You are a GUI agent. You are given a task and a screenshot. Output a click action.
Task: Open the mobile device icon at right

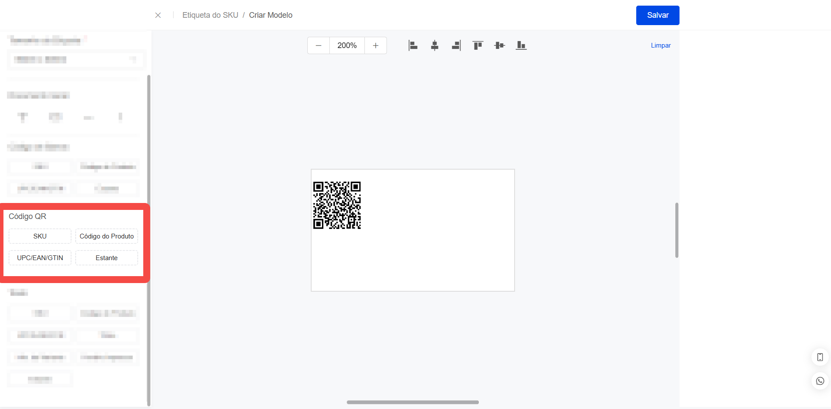pyautogui.click(x=820, y=357)
